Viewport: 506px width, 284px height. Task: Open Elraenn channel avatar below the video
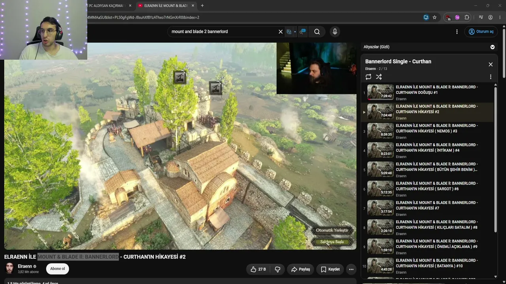[x=9, y=269]
